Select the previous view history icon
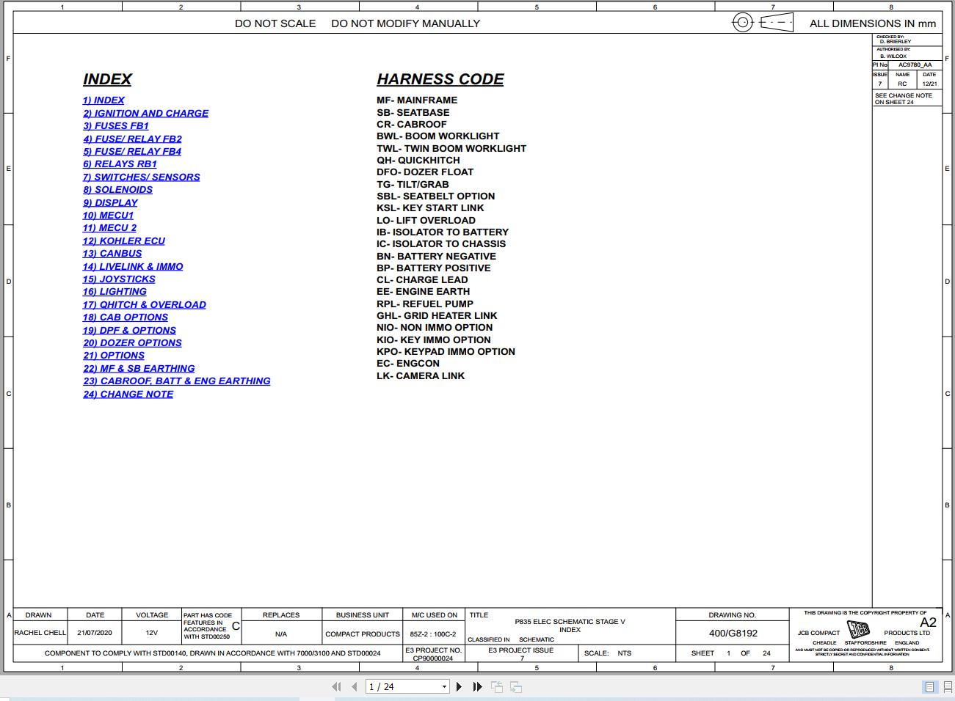The image size is (955, 701). (x=496, y=686)
